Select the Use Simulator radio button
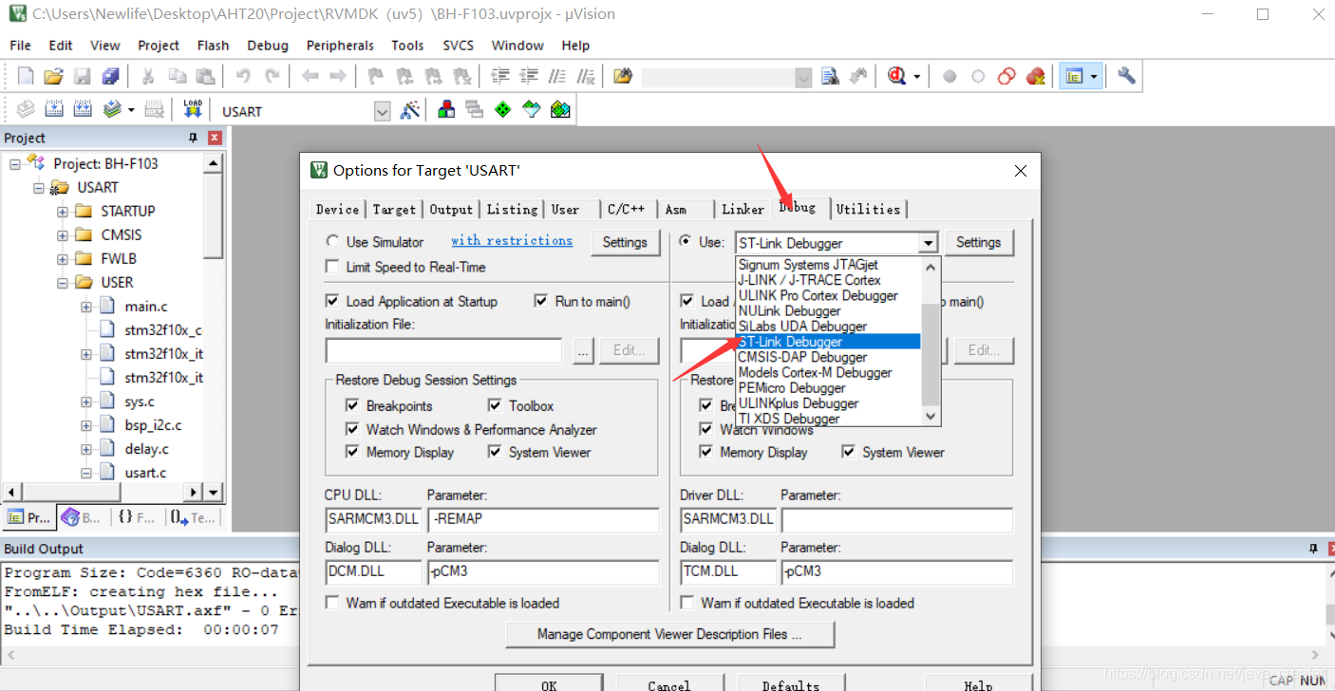The height and width of the screenshot is (691, 1335). click(x=332, y=242)
